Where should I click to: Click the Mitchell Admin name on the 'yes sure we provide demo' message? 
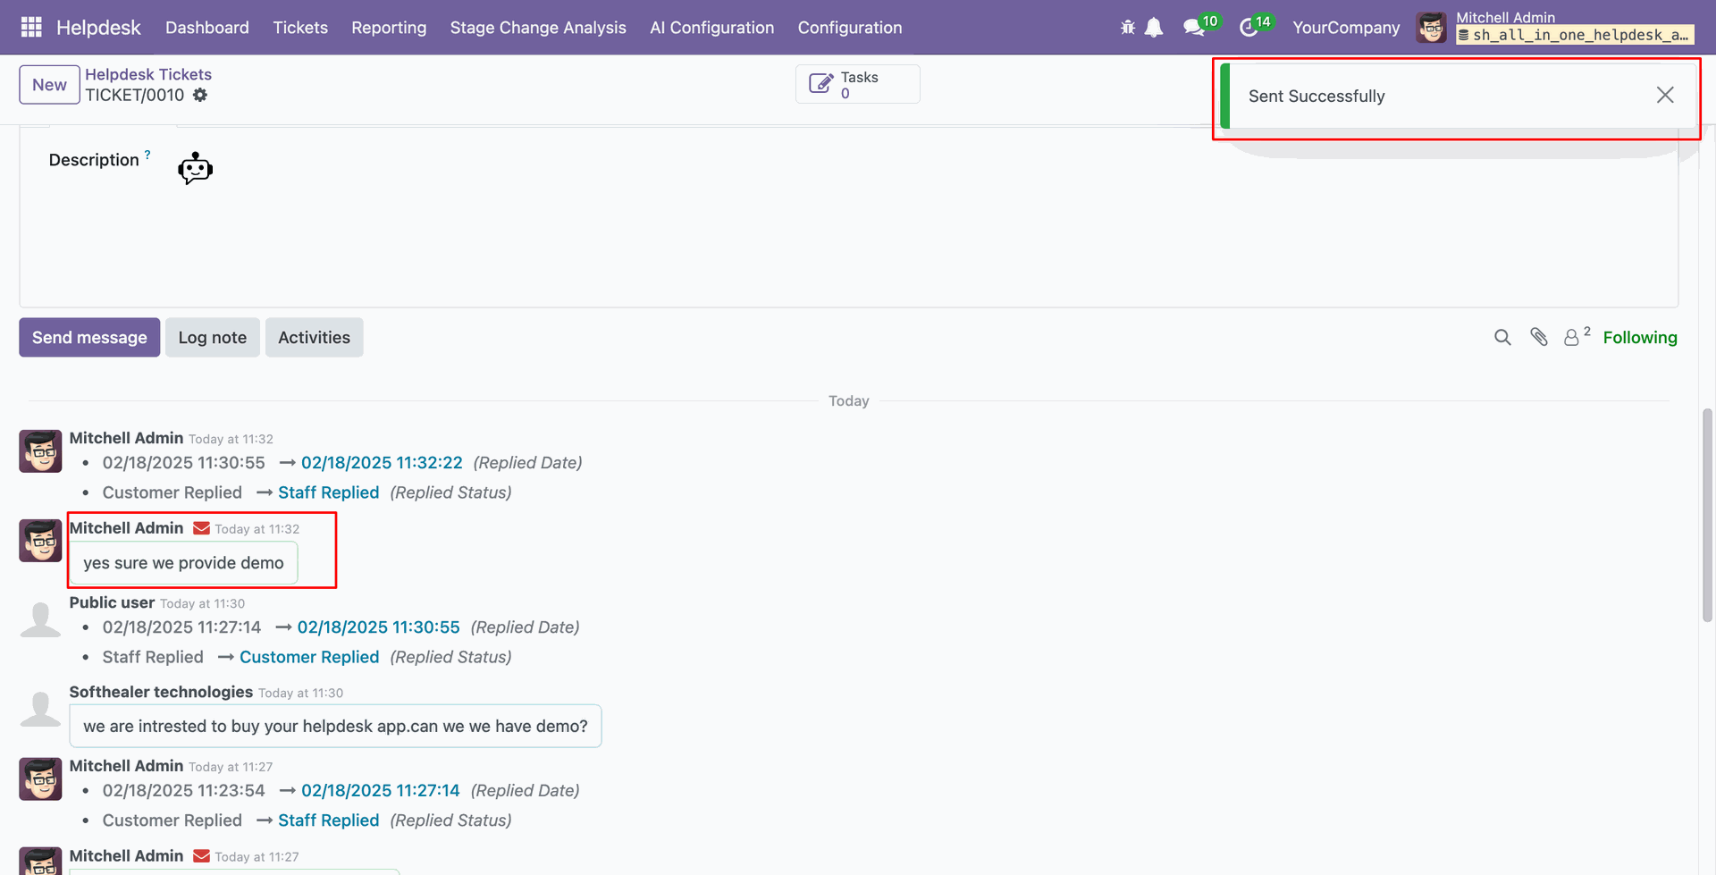coord(126,528)
